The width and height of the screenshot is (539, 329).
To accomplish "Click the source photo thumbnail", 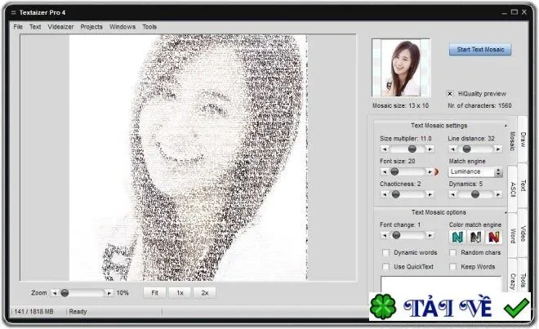I will point(401,68).
